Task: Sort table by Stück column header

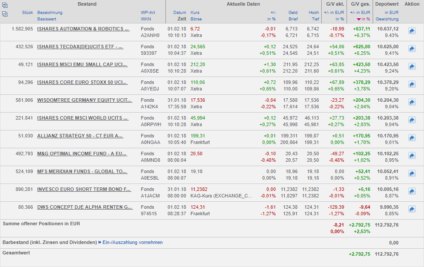Action: 27,13
